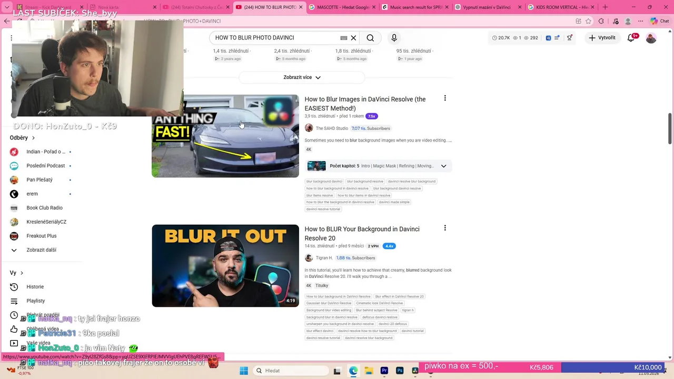Click the trophy extension icon in YouTube header
The width and height of the screenshot is (674, 379).
point(570,38)
